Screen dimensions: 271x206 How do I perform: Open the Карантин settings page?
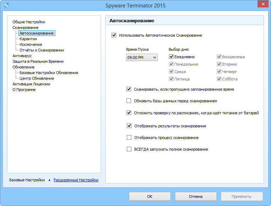[x=28, y=39]
